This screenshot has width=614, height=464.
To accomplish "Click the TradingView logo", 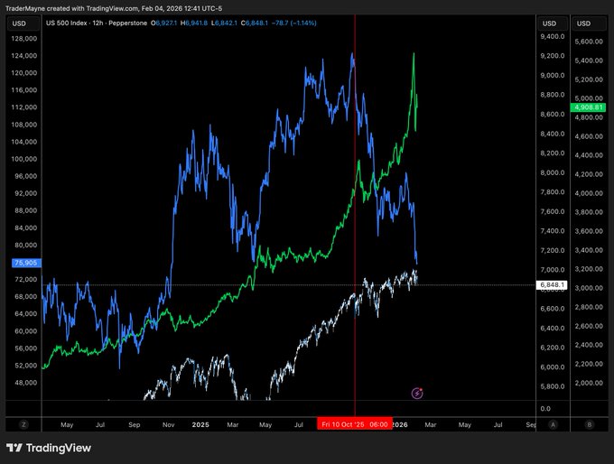I will (51, 447).
